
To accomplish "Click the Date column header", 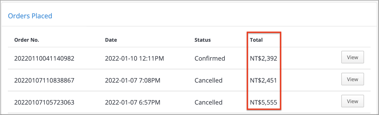I will (x=111, y=40).
